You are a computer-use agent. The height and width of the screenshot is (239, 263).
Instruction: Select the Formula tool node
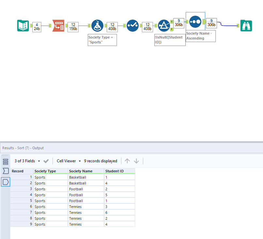click(97, 26)
